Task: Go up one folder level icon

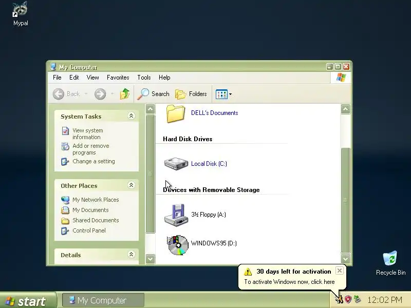Action: click(x=125, y=94)
